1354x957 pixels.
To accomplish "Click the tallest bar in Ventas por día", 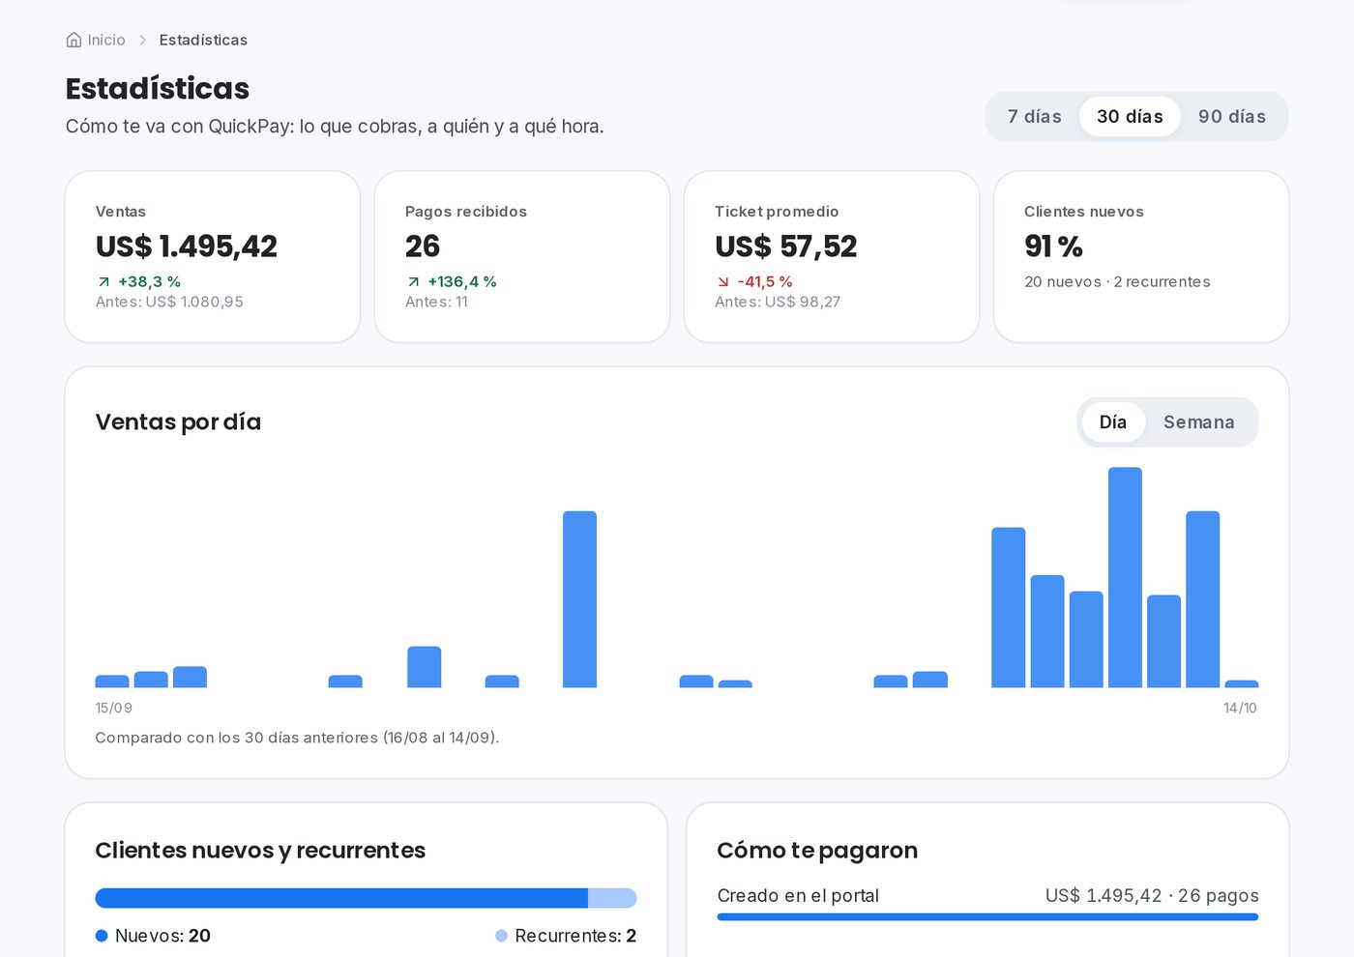I will click(1125, 577).
